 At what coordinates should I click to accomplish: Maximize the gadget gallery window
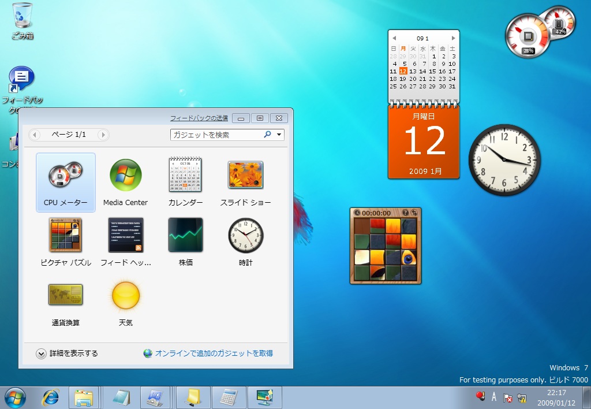click(x=260, y=118)
